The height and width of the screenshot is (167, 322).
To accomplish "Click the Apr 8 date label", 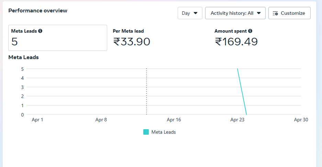I will tap(101, 120).
